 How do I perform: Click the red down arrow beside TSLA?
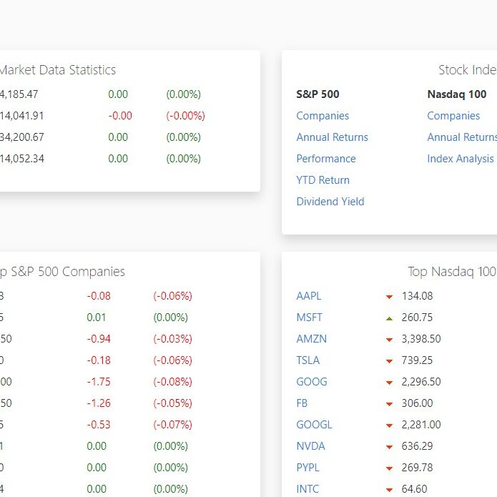(x=389, y=361)
